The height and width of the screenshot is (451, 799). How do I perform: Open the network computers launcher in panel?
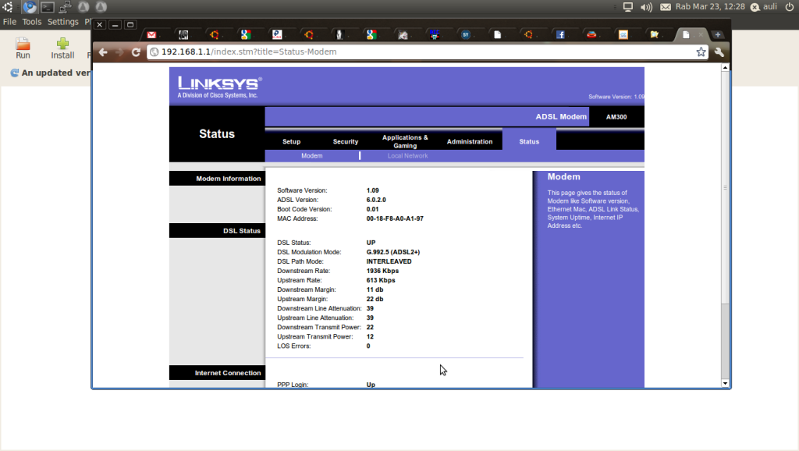tap(66, 6)
